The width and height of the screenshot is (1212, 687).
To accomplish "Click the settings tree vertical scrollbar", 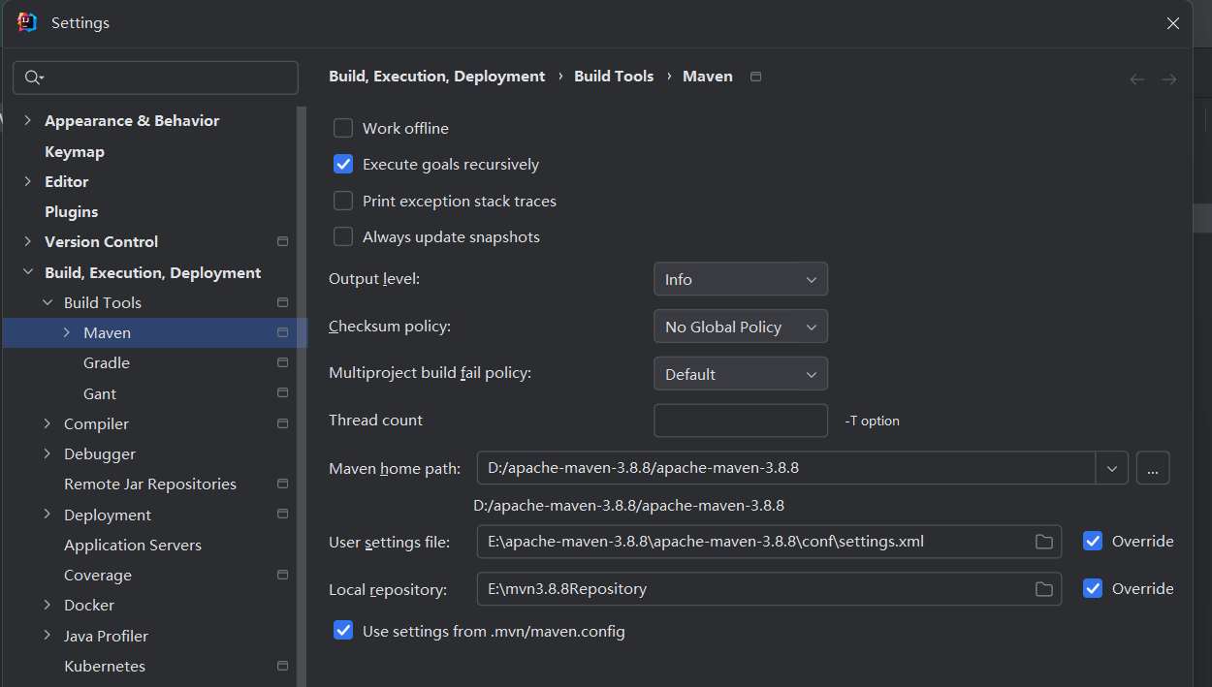I will pos(302,396).
